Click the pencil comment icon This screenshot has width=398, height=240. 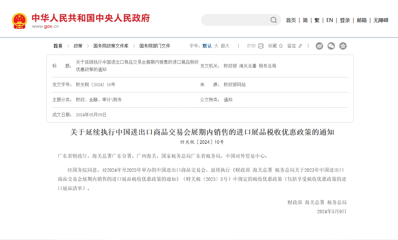tap(300, 46)
